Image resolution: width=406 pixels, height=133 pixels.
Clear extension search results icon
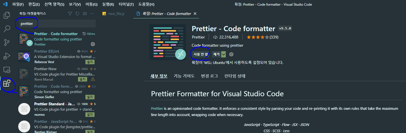tap(85, 14)
